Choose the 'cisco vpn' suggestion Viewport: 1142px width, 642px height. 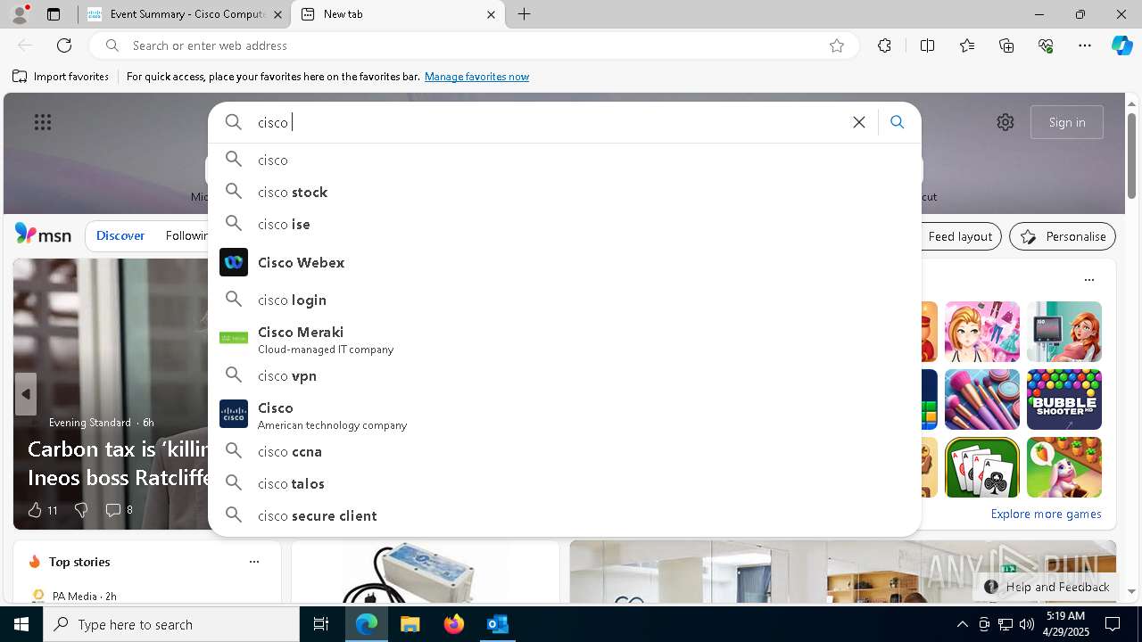click(564, 375)
